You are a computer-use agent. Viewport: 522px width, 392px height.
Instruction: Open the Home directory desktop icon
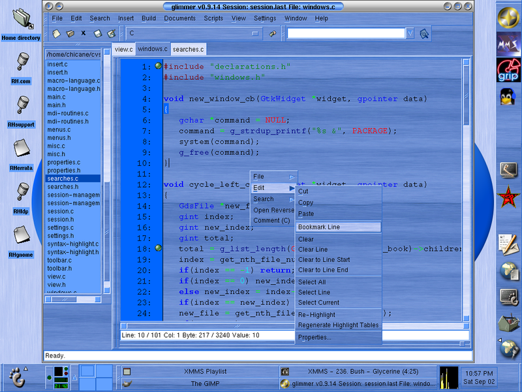[x=21, y=24]
